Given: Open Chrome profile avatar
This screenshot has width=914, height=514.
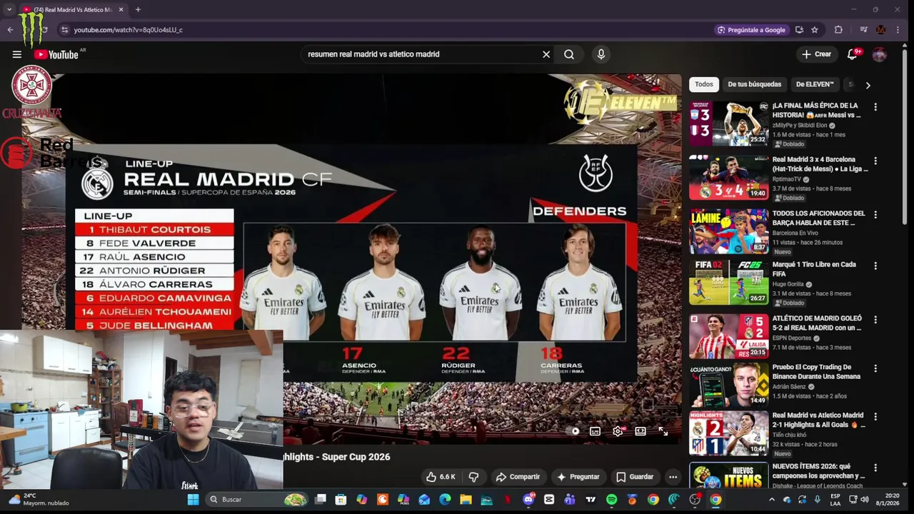Looking at the screenshot, I should click(880, 30).
